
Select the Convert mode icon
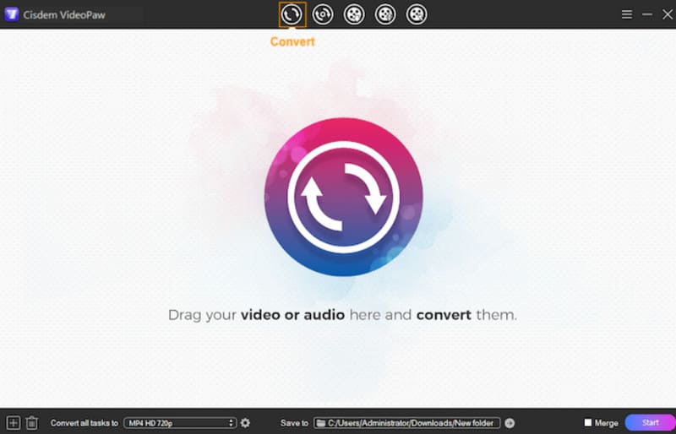pyautogui.click(x=292, y=14)
